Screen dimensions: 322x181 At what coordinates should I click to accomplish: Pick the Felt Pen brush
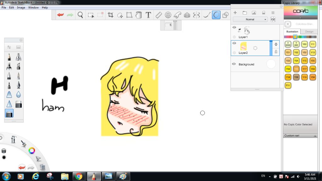(9, 85)
